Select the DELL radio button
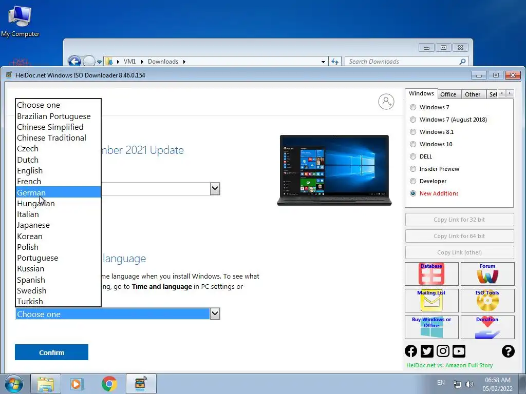526x394 pixels. point(413,156)
